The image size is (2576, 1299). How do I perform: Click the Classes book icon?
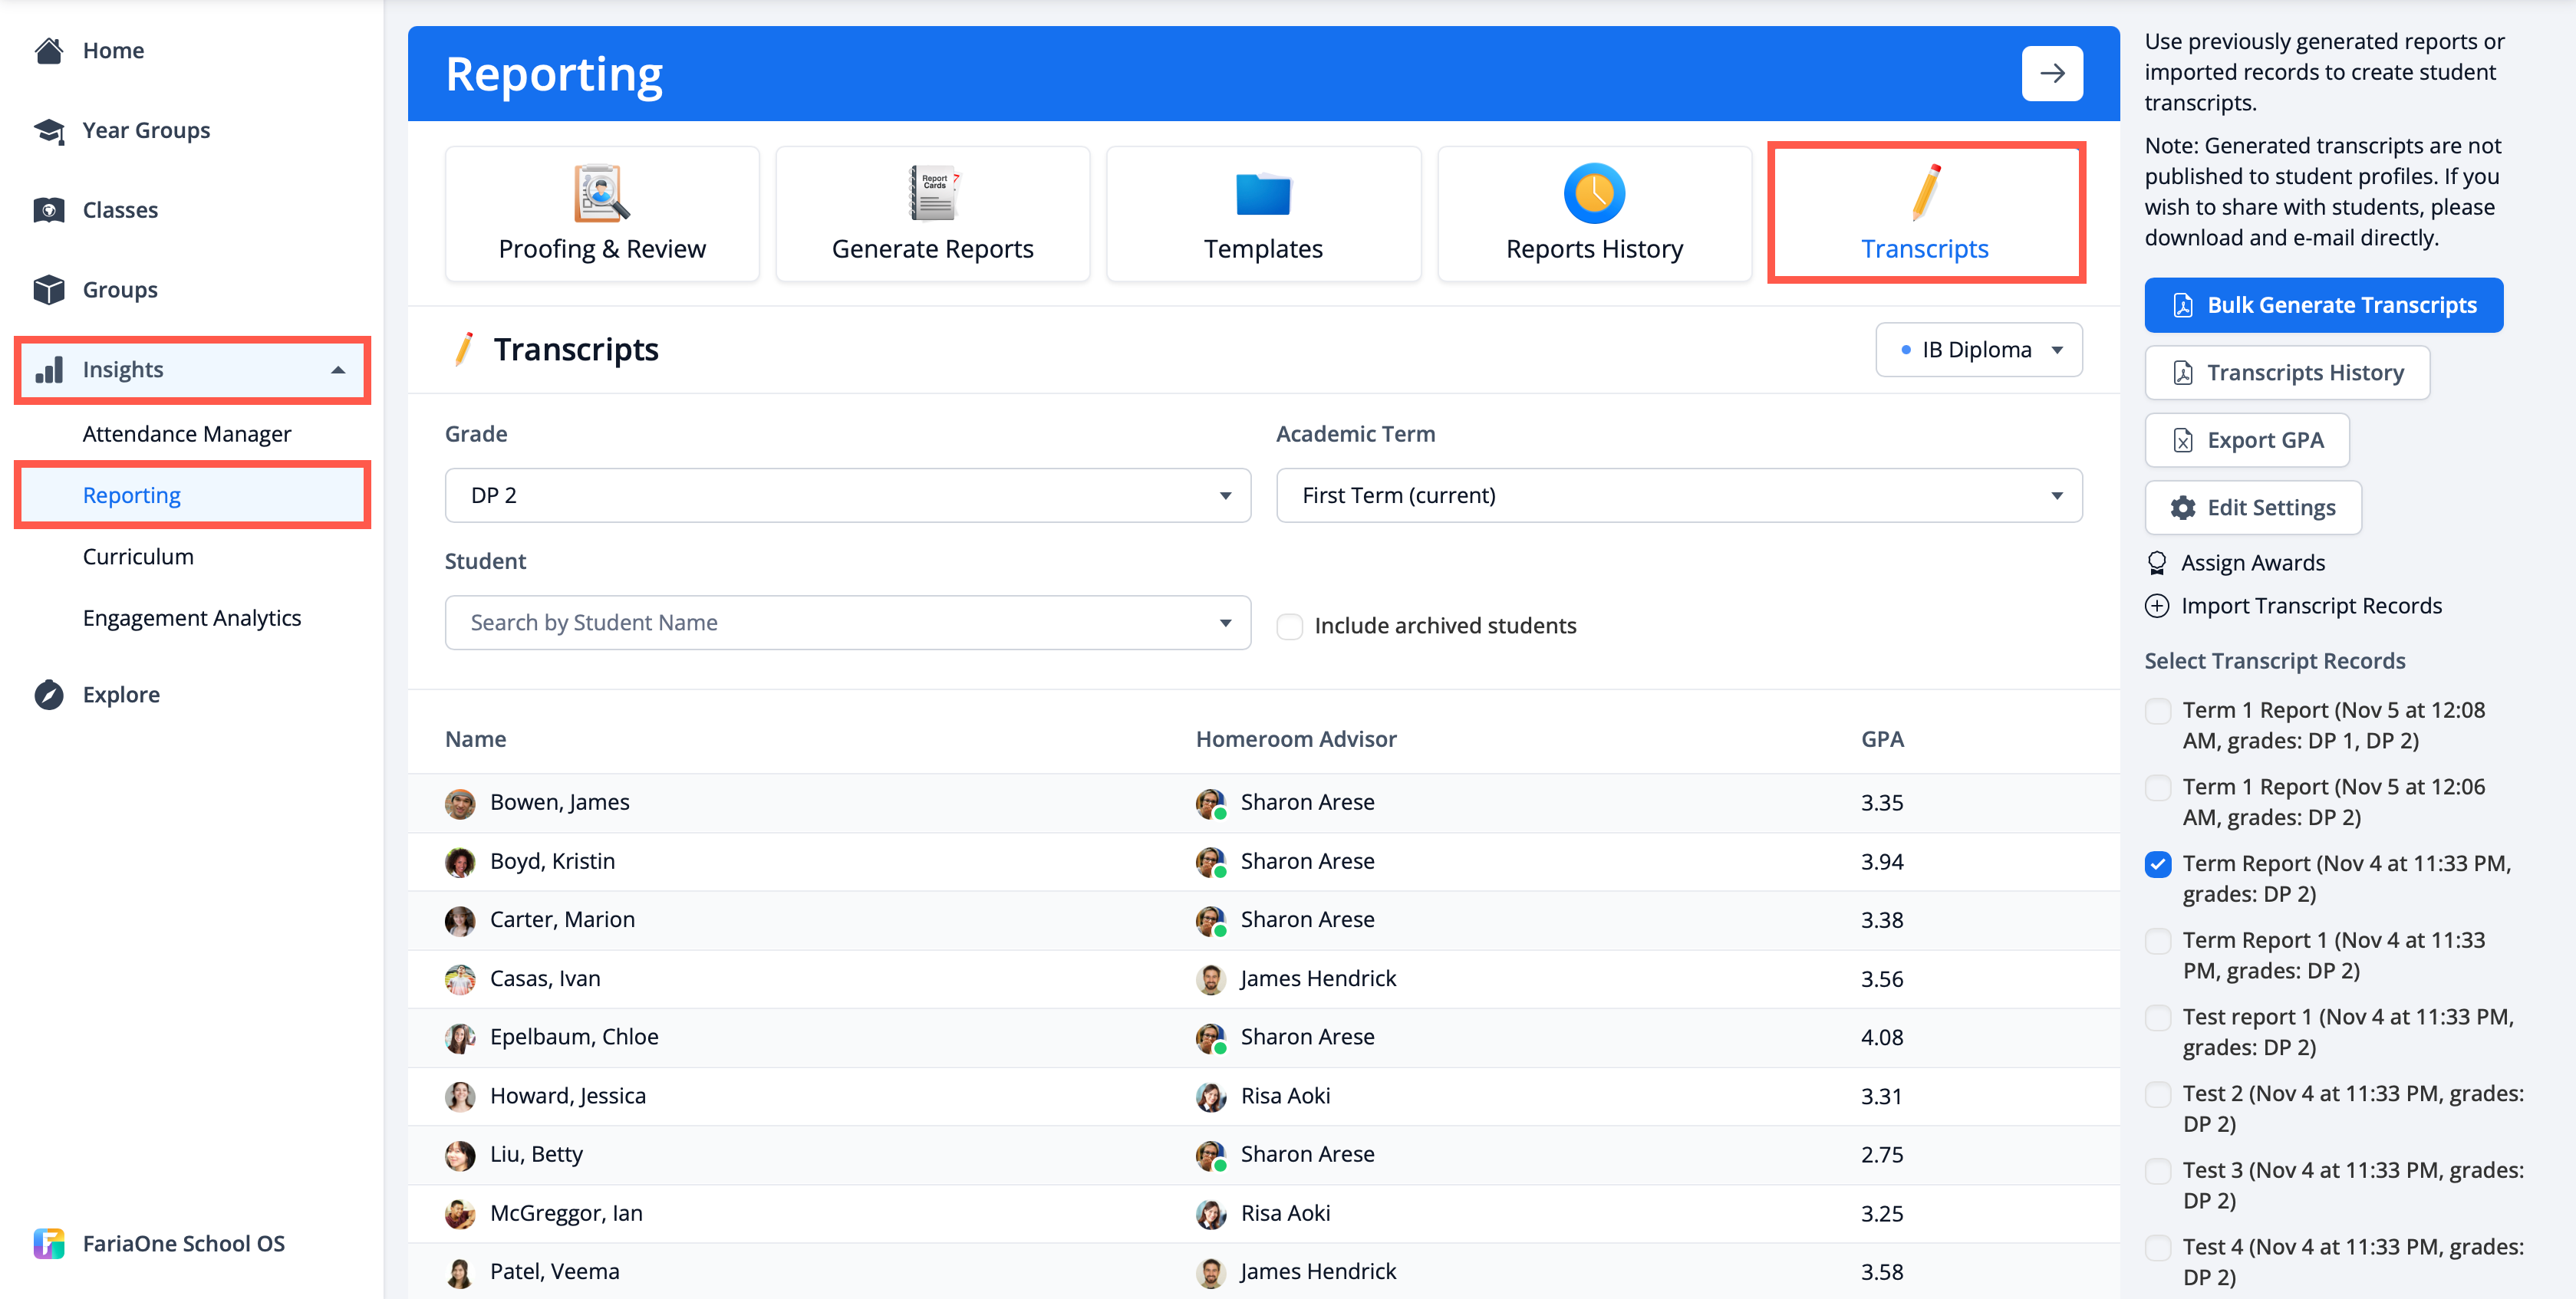[48, 210]
